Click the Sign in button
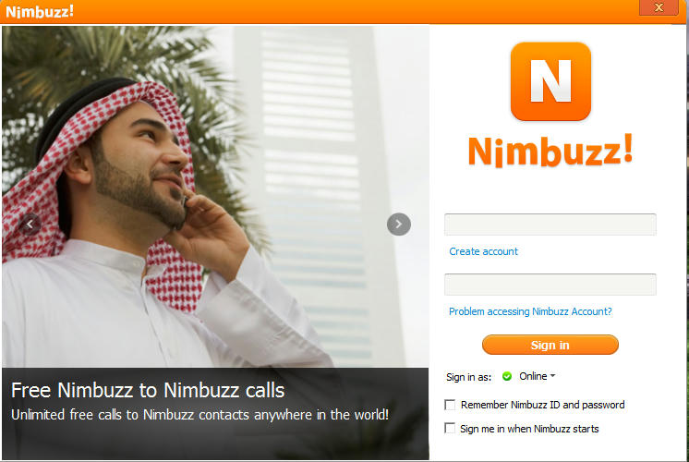The width and height of the screenshot is (689, 462). [x=550, y=345]
